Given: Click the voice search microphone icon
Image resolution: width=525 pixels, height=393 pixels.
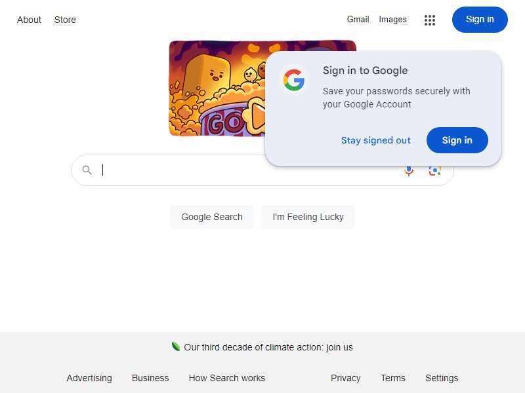Looking at the screenshot, I should coord(409,171).
